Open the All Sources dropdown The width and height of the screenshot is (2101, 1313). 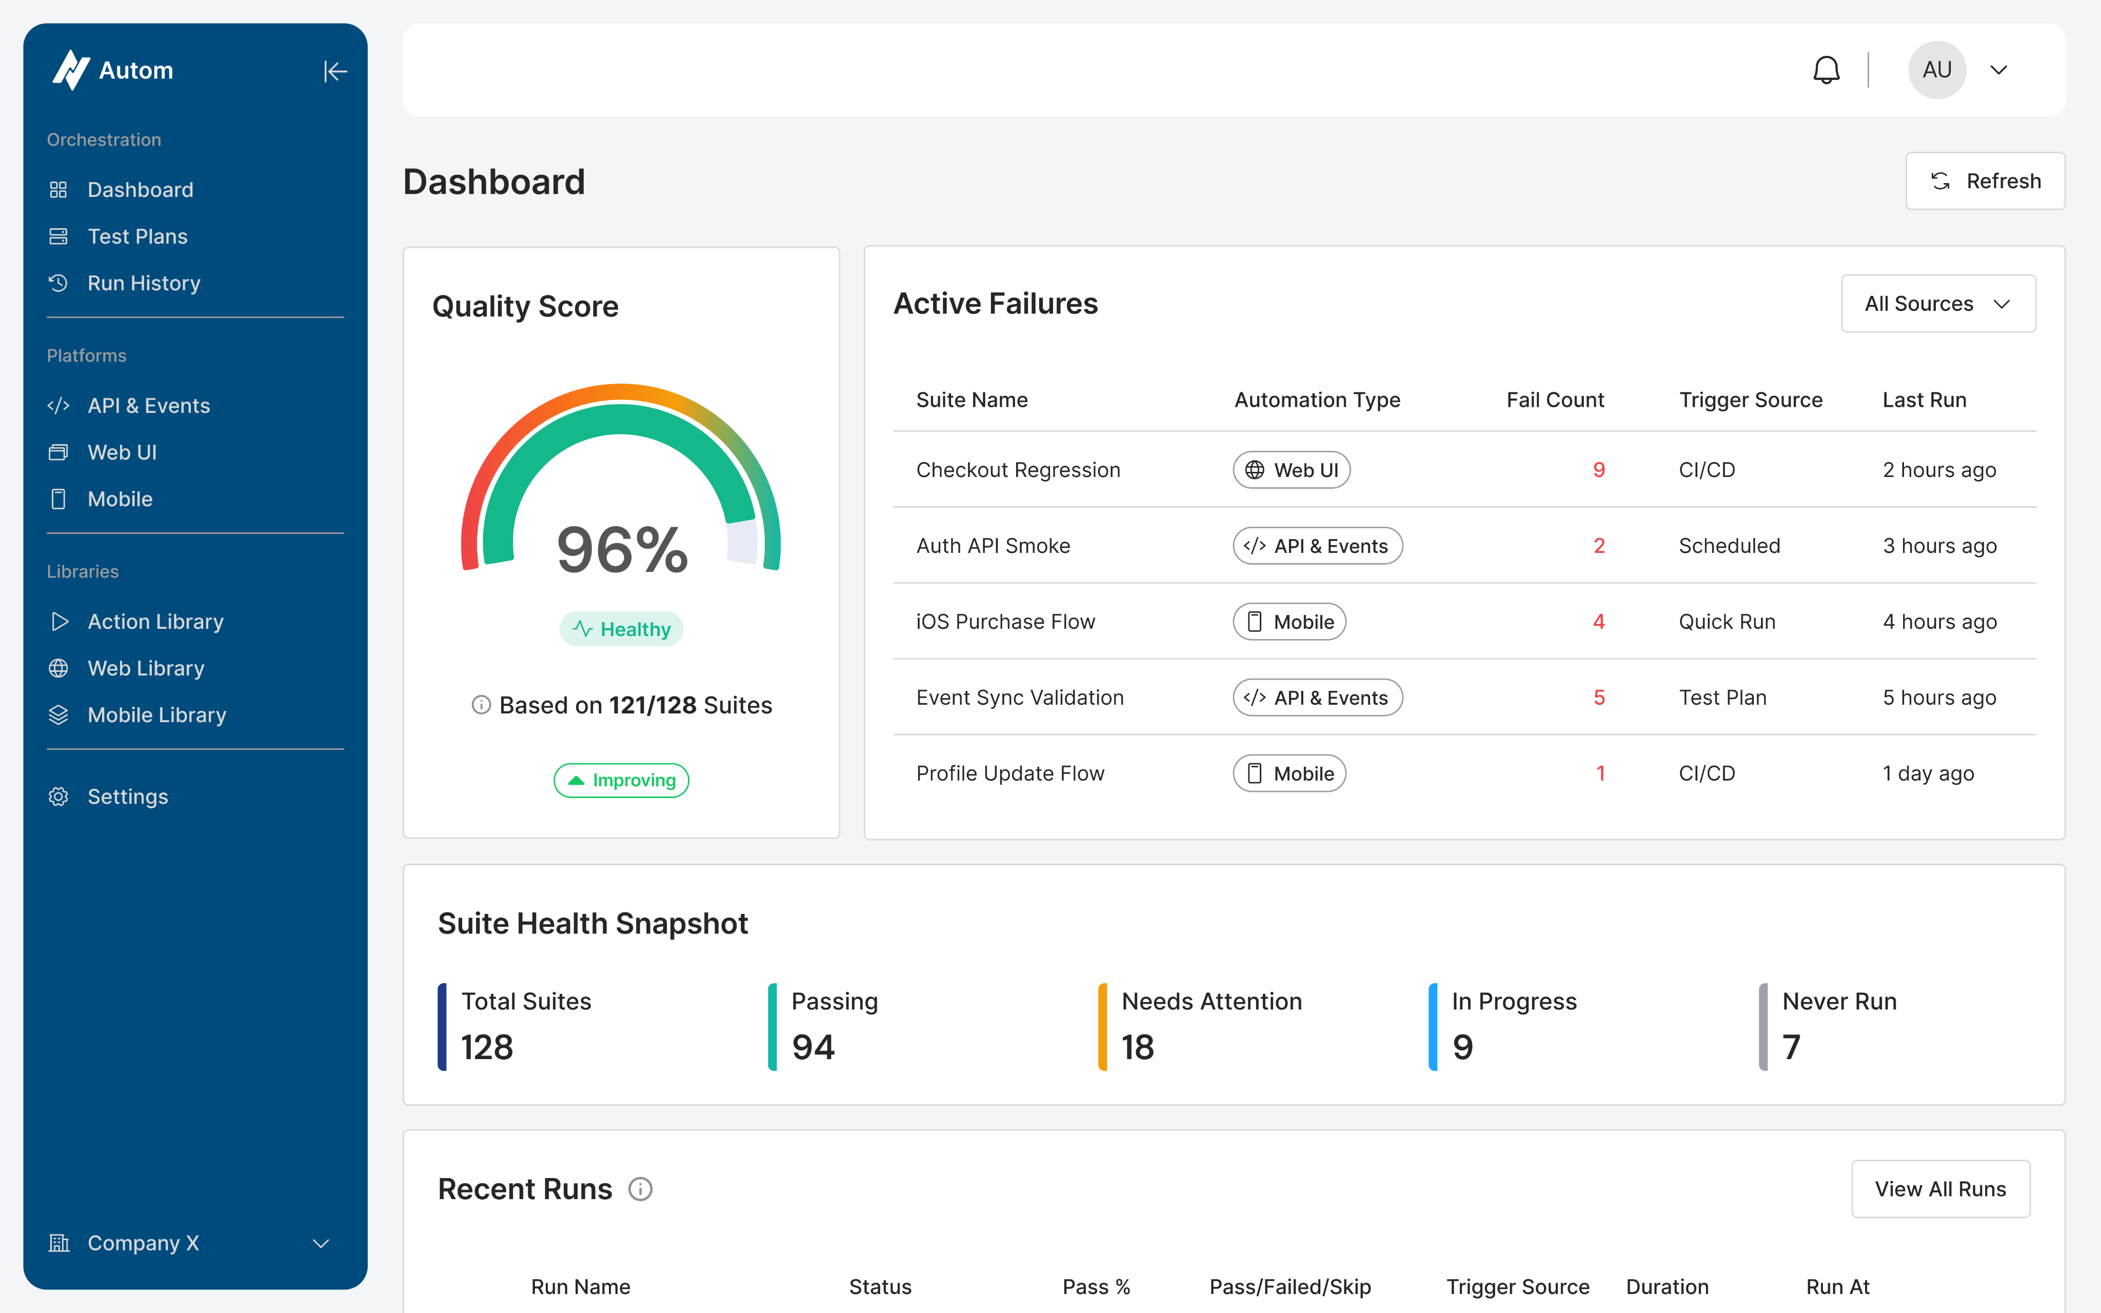pyautogui.click(x=1938, y=304)
